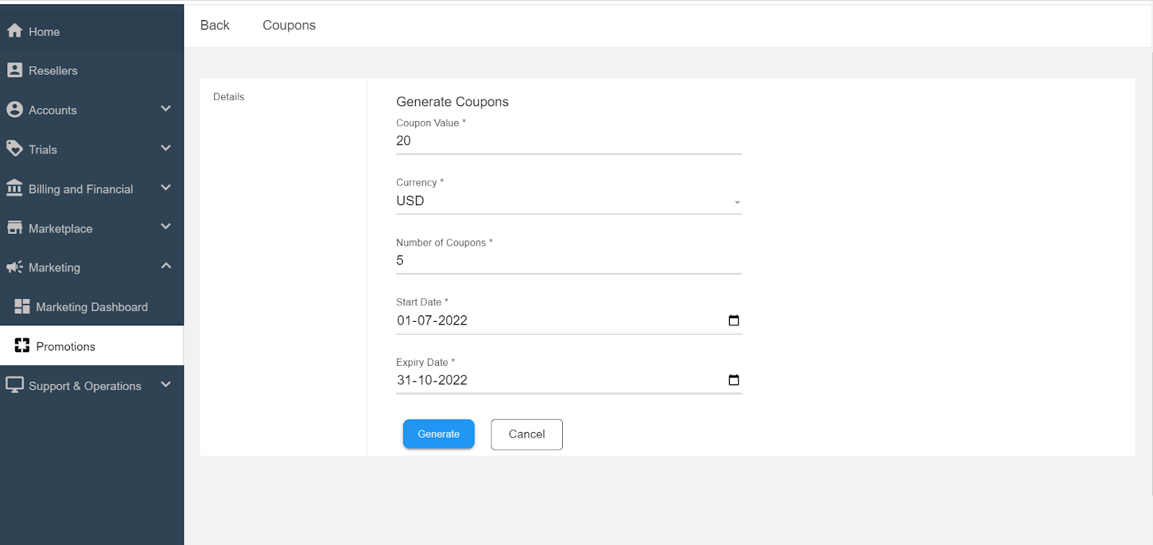Screen dimensions: 1153x545
Task: Open the Accounts menu label
Action: pyautogui.click(x=53, y=110)
